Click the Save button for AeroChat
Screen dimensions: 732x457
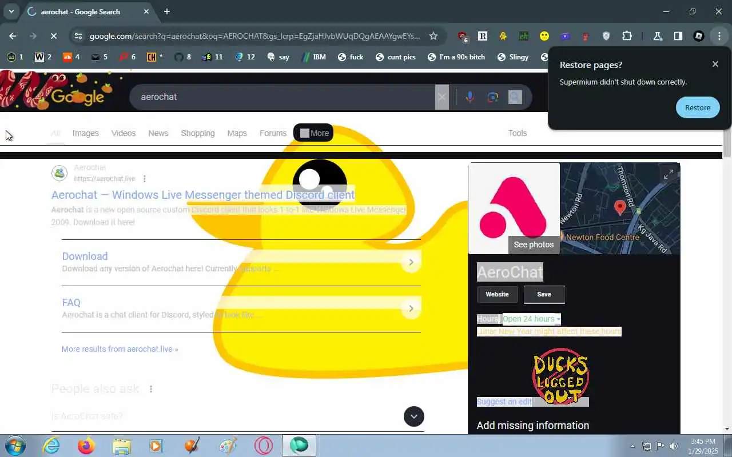544,294
